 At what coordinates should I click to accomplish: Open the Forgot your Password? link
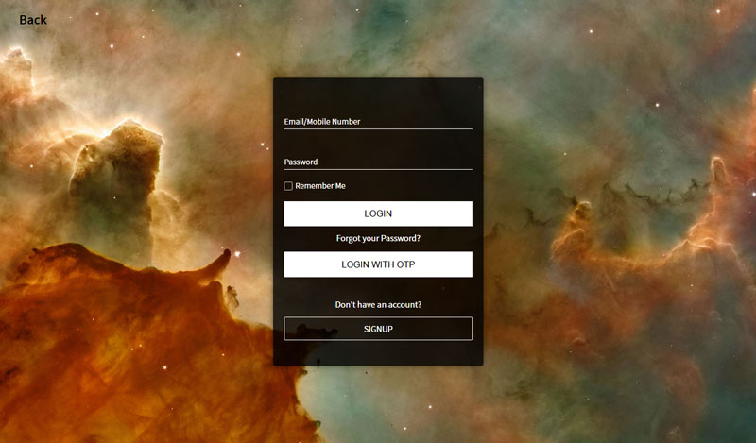pos(378,238)
